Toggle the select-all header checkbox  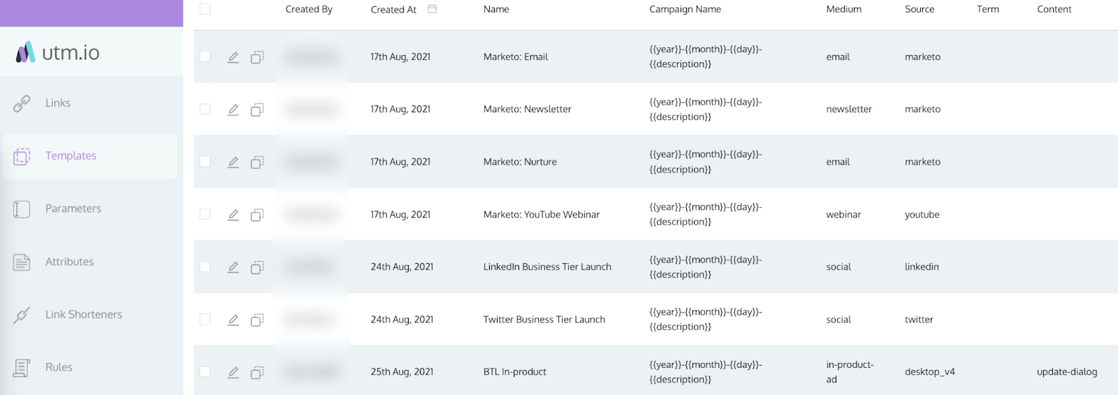(205, 9)
